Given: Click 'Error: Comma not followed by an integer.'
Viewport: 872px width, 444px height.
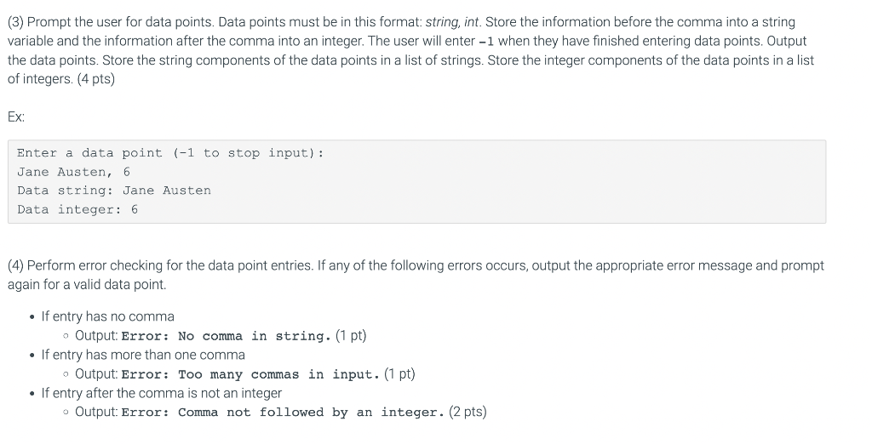Looking at the screenshot, I should tap(283, 413).
